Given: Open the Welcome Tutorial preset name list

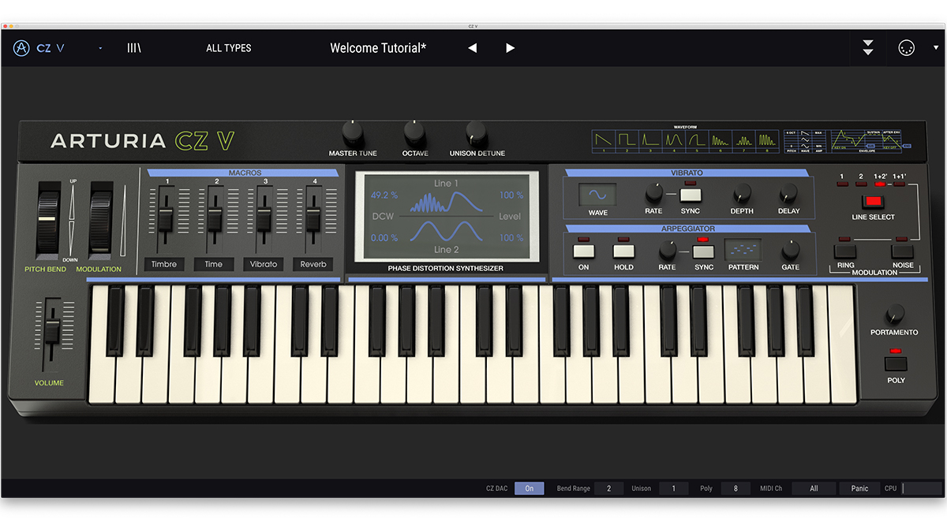Looking at the screenshot, I should pyautogui.click(x=378, y=48).
